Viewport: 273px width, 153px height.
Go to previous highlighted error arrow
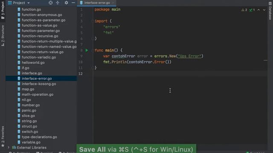258,10
